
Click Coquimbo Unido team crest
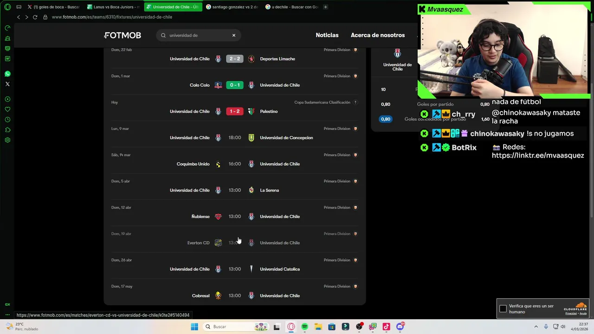[x=218, y=164]
